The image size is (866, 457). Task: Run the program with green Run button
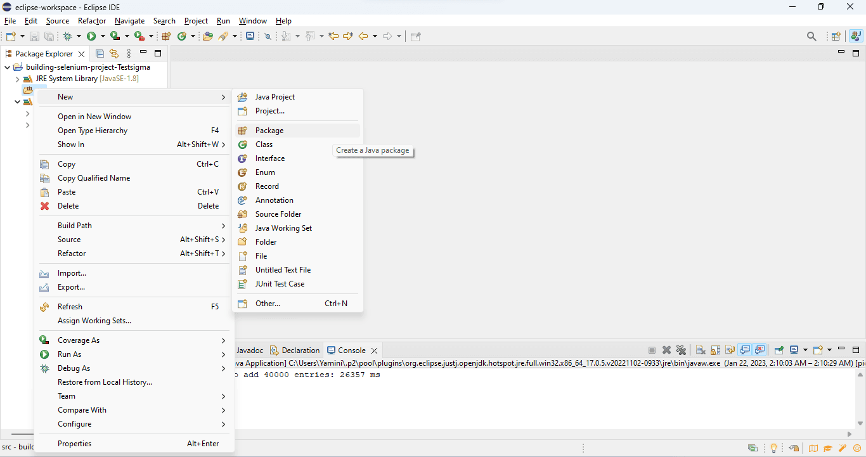coord(91,36)
